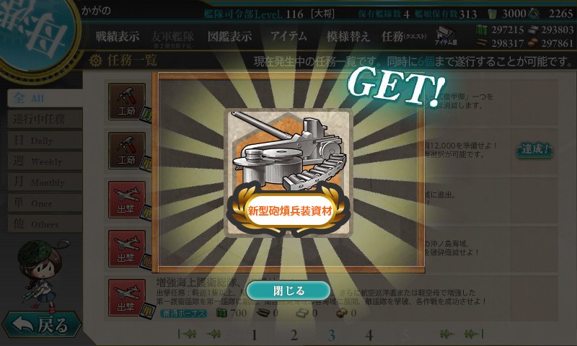Filter quests by 週 Weekly tab

(x=45, y=161)
